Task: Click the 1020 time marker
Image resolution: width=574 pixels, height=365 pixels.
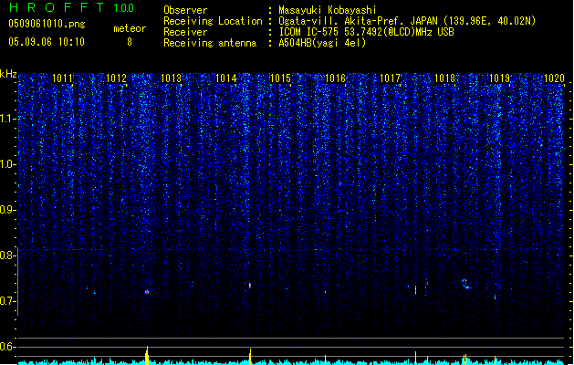Action: [x=554, y=78]
